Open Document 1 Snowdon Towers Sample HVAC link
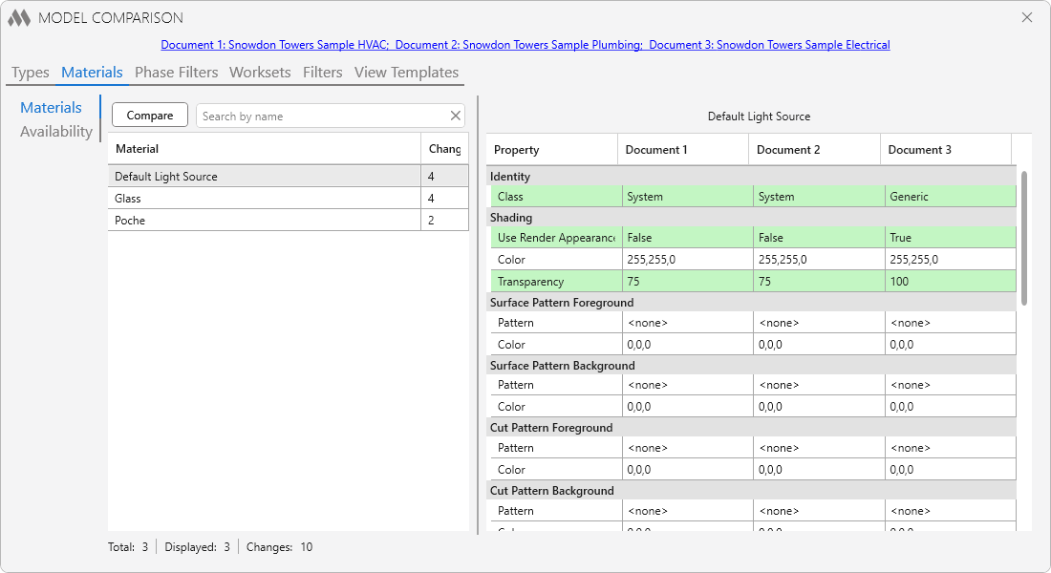 [275, 45]
